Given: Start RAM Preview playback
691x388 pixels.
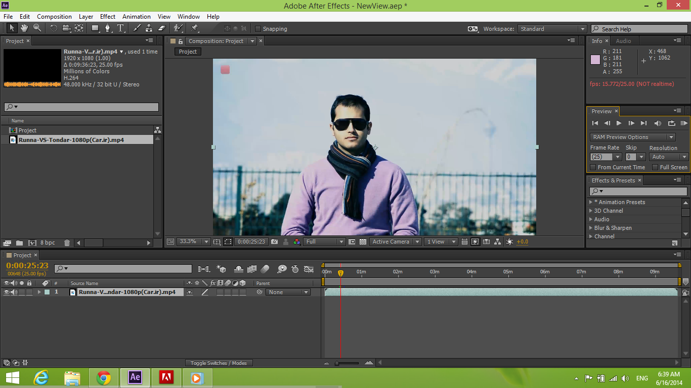Looking at the screenshot, I should click(684, 123).
